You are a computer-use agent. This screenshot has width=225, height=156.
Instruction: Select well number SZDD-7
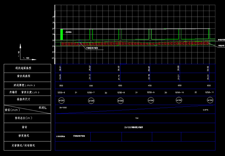point(91,93)
